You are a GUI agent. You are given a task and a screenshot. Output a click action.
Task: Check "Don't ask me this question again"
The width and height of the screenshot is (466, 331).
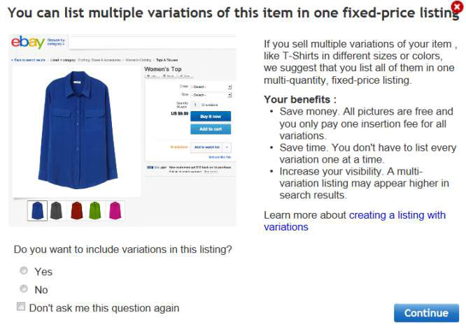21,307
